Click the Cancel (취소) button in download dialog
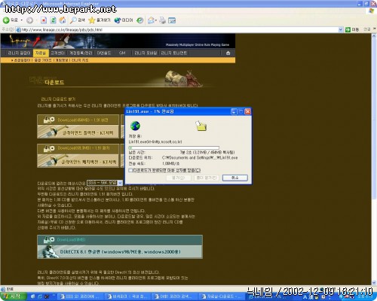Screen dimensions: 377x301 click(x=235, y=178)
